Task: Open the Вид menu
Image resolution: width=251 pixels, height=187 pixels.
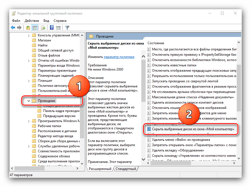Action: [46, 21]
